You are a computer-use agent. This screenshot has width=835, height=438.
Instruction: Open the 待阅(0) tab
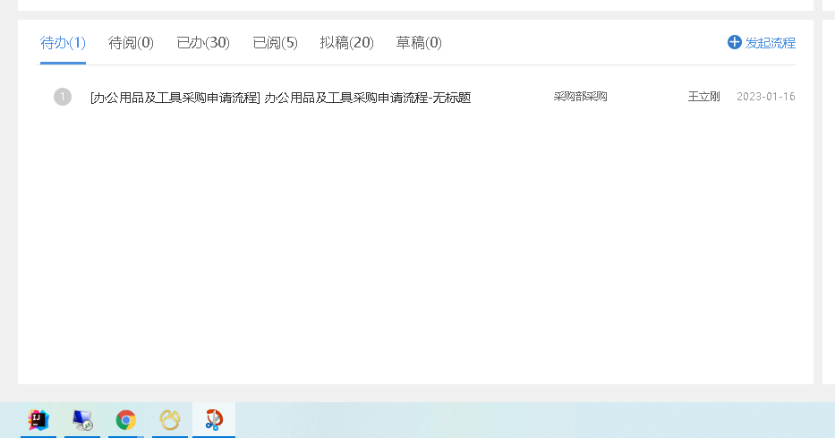tap(131, 43)
